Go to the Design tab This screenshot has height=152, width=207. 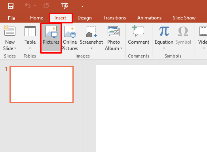85,18
